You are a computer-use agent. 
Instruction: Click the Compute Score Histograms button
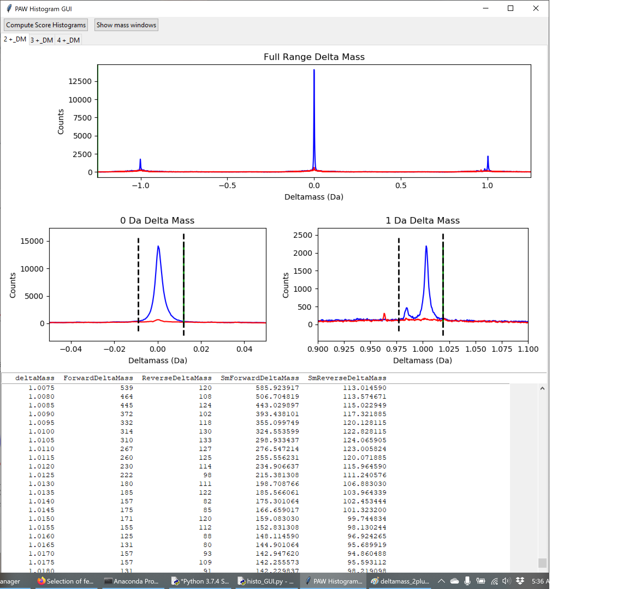coord(46,25)
